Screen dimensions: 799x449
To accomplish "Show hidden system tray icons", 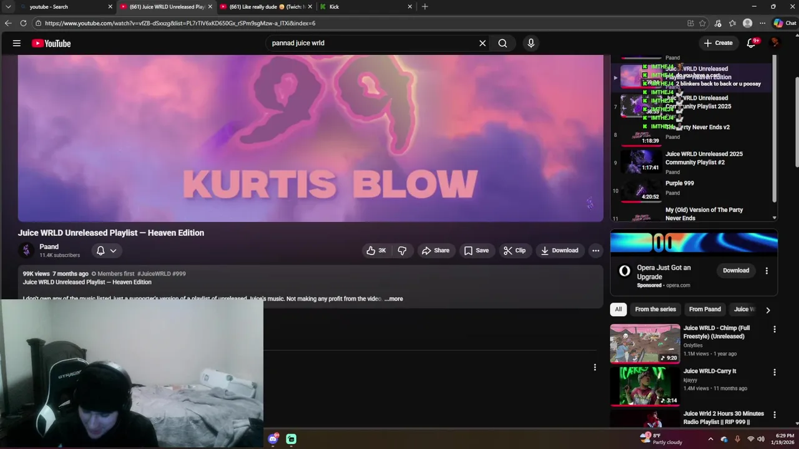I will pos(710,439).
